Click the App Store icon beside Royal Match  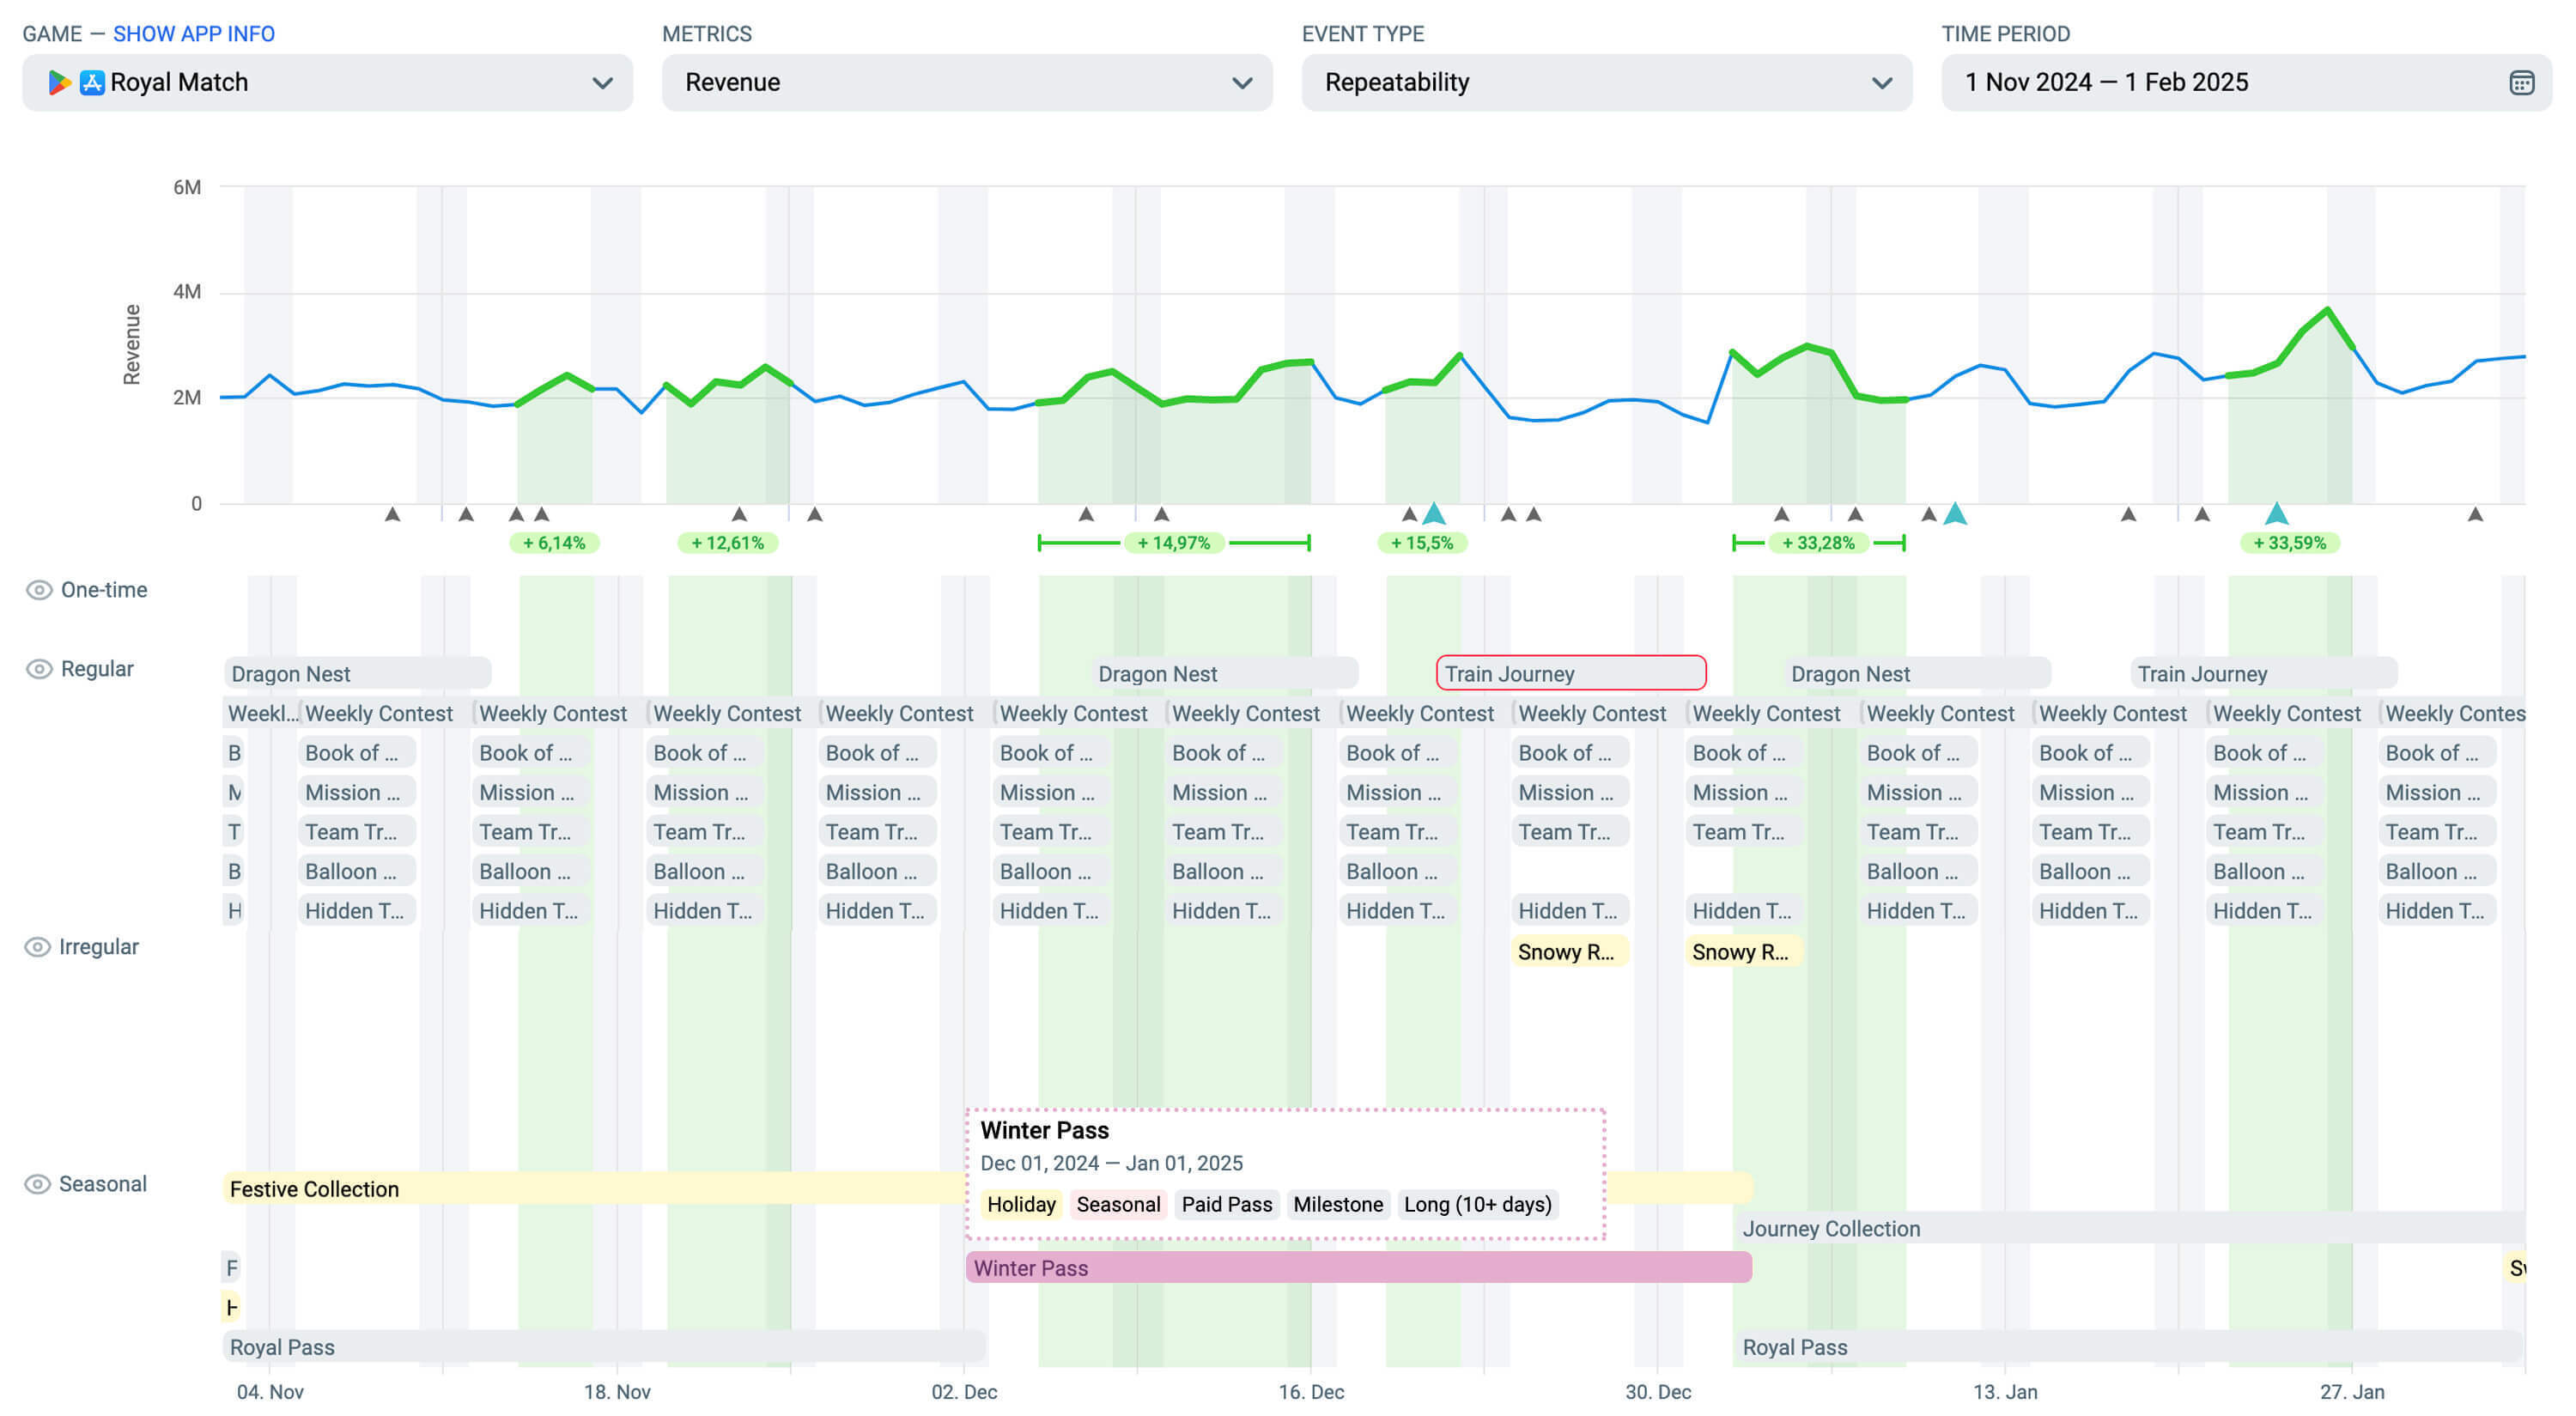pyautogui.click(x=92, y=83)
